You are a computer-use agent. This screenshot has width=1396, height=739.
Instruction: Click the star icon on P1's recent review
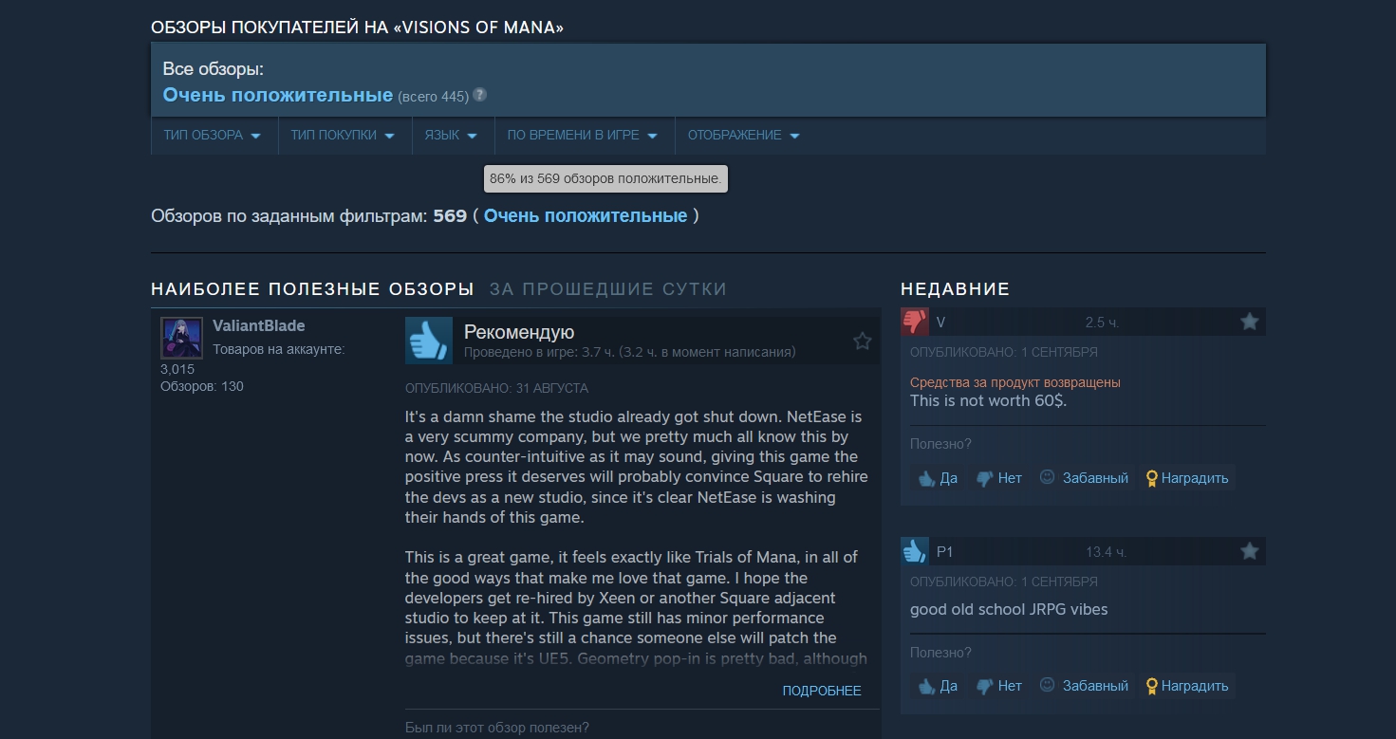(x=1250, y=551)
